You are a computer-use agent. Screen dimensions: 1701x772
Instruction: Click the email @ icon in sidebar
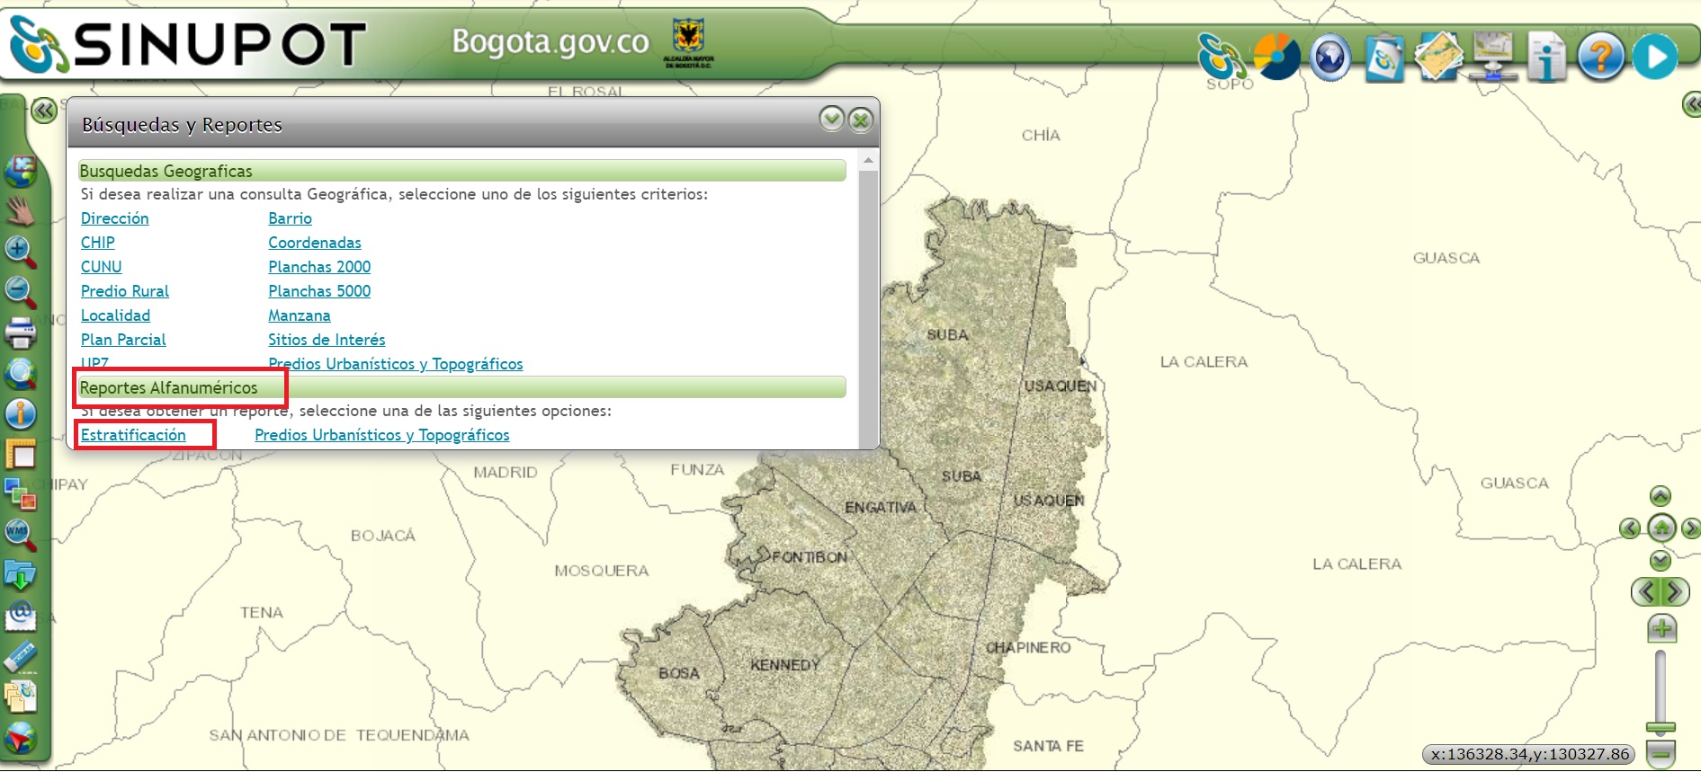pos(20,617)
